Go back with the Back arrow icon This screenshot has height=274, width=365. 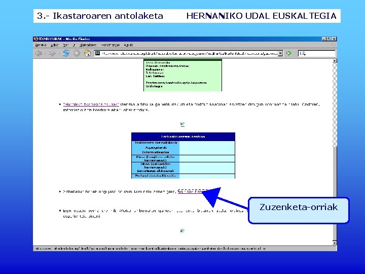coord(39,53)
